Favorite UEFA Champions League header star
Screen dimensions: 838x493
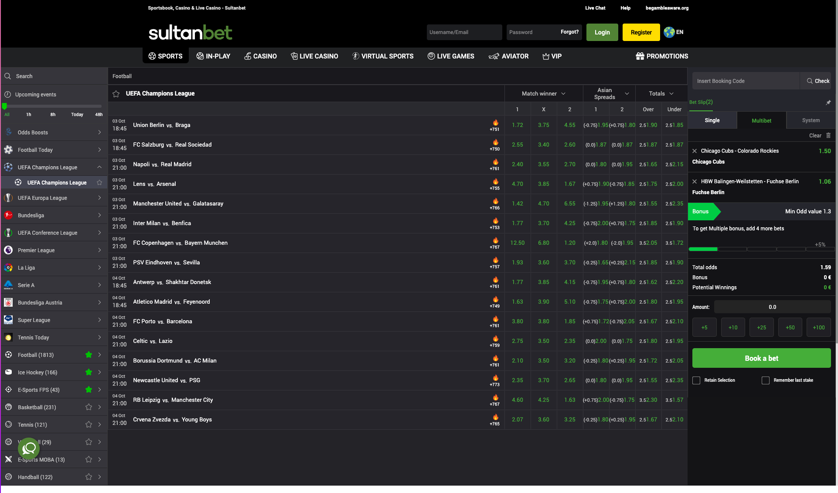pyautogui.click(x=116, y=94)
